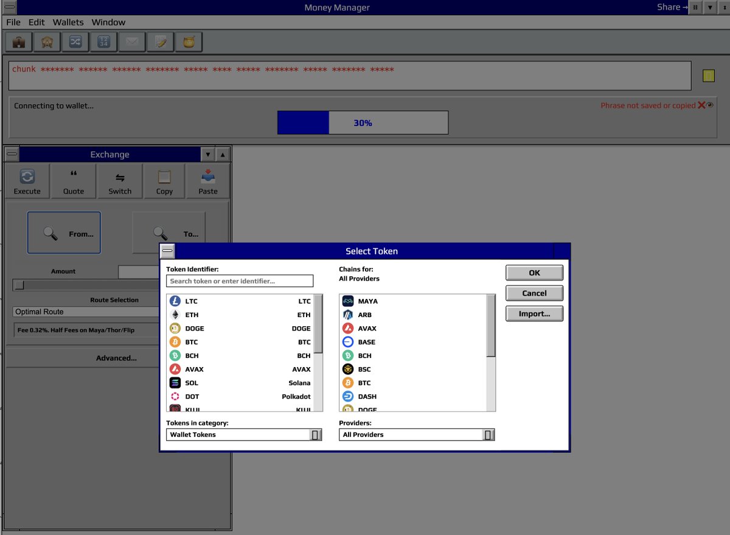This screenshot has width=730, height=535.
Task: Click the token list scrollbar
Action: click(x=318, y=352)
